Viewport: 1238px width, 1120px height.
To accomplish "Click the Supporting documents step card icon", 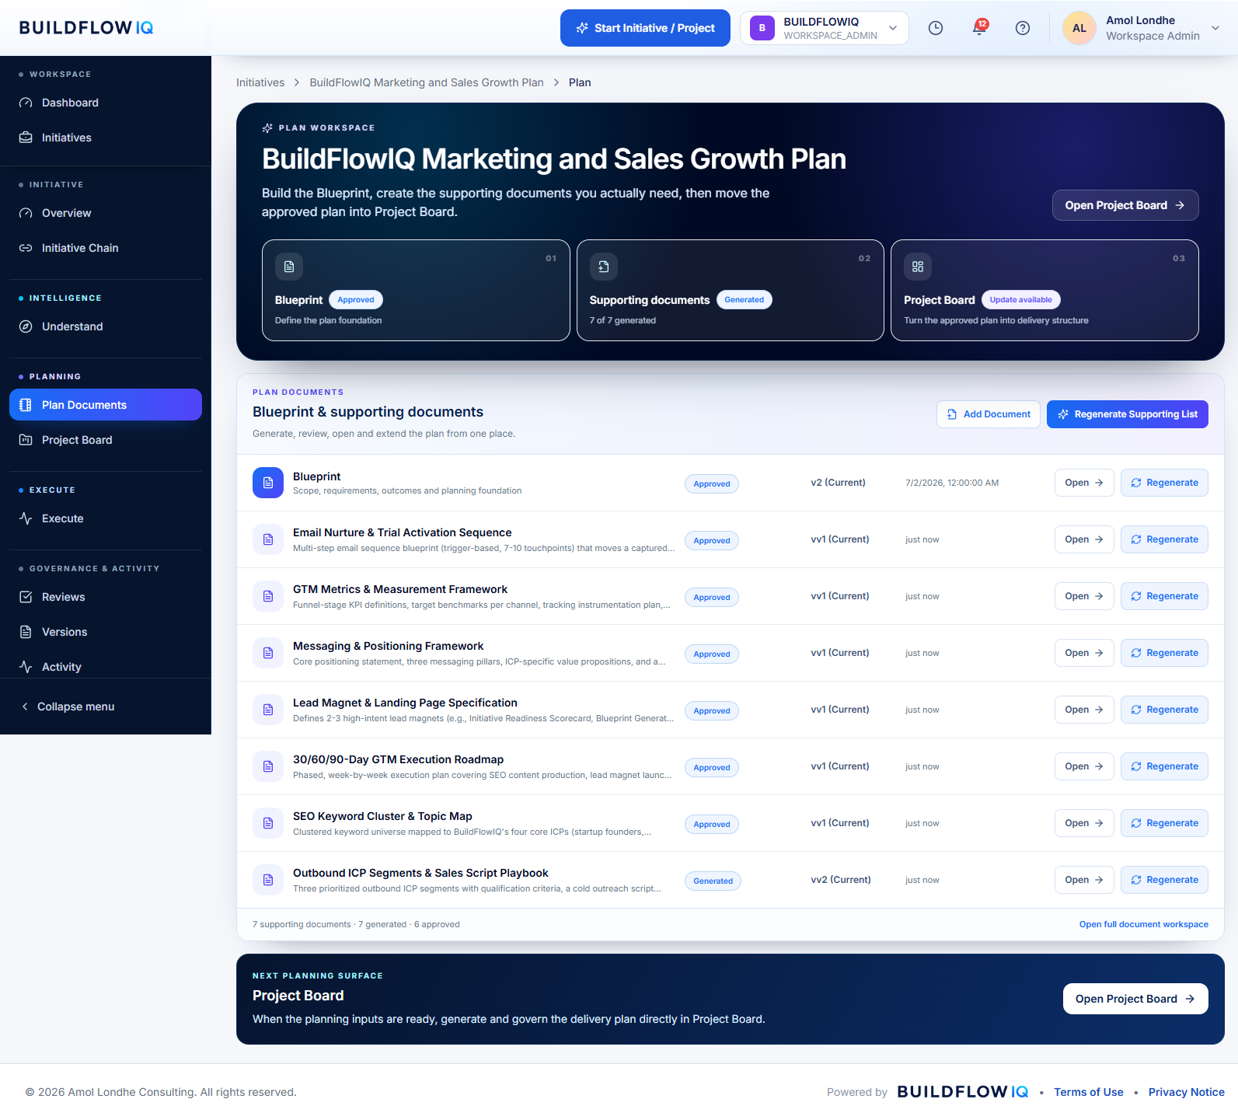I will (604, 267).
